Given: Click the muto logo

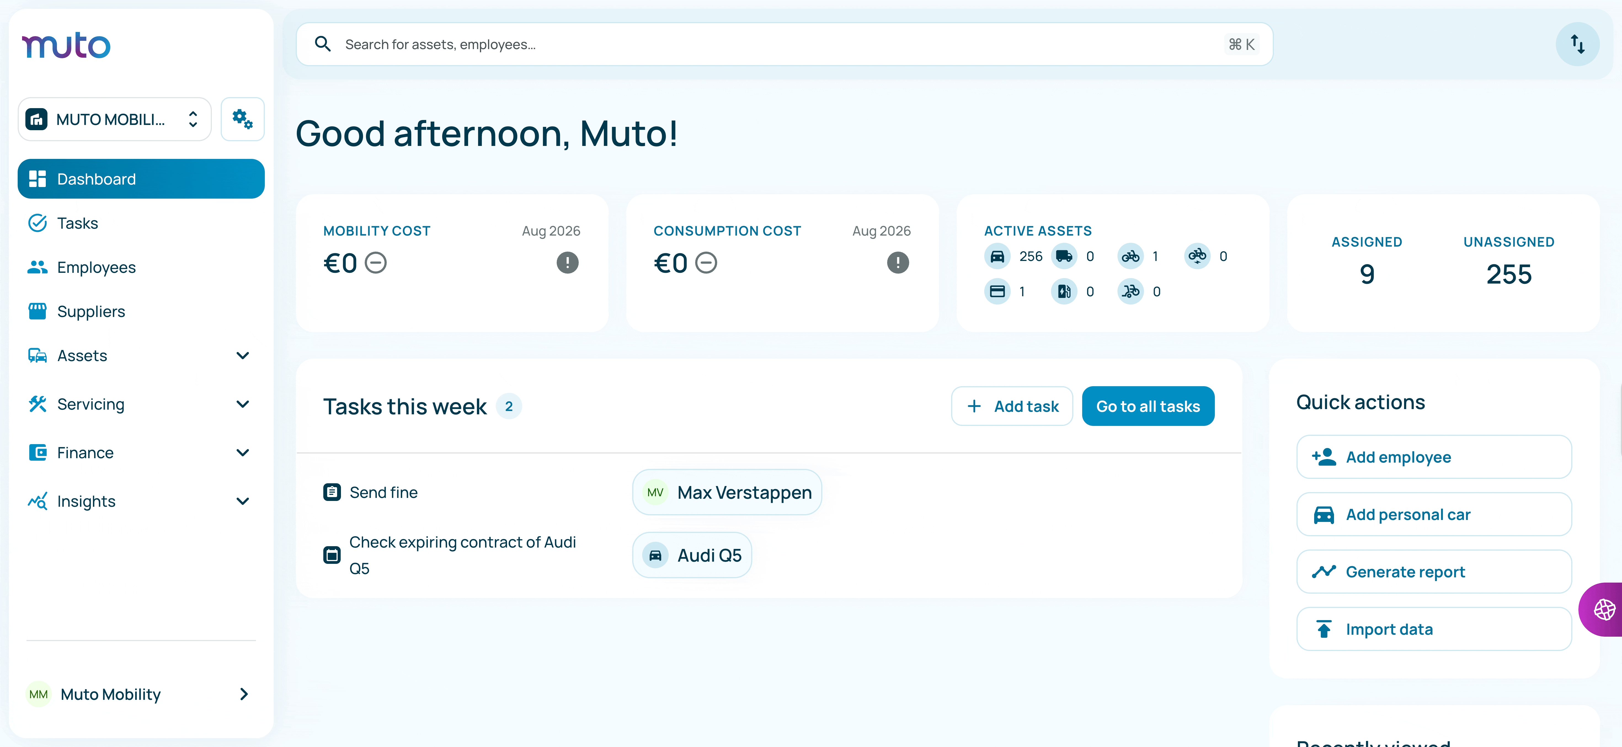Looking at the screenshot, I should click(66, 45).
